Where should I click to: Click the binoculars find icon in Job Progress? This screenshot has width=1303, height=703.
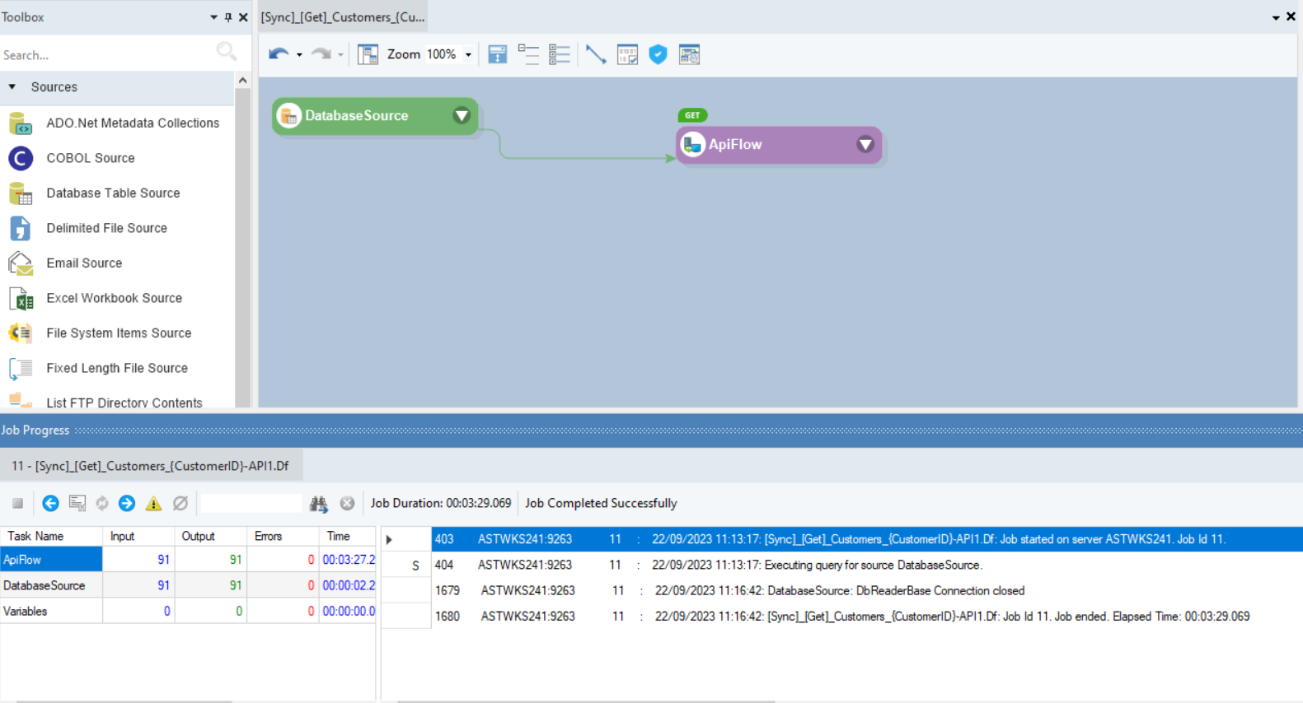tap(319, 504)
